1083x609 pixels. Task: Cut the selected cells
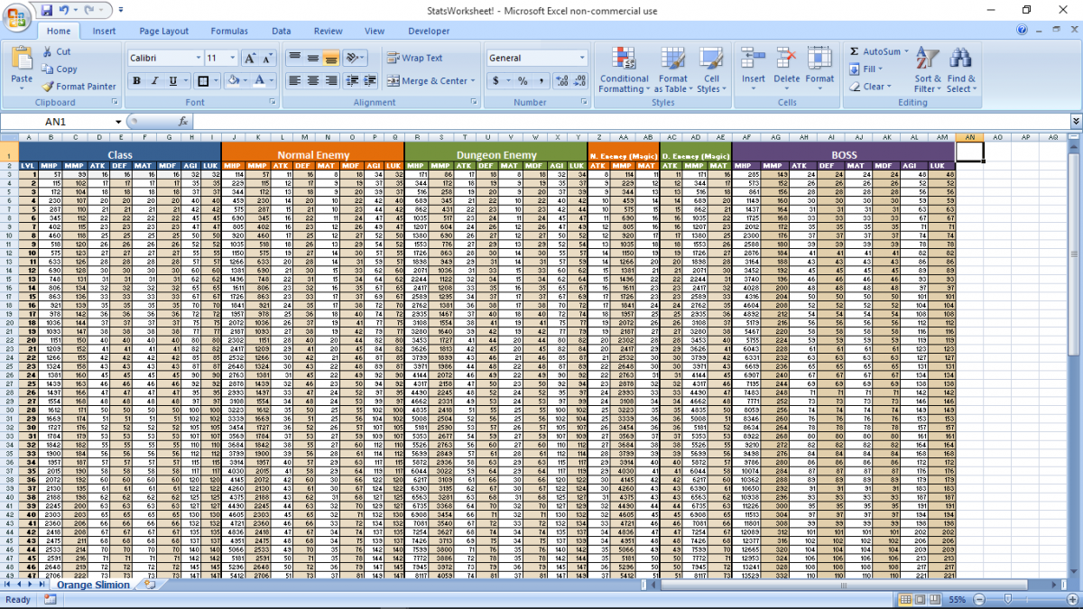[56, 52]
